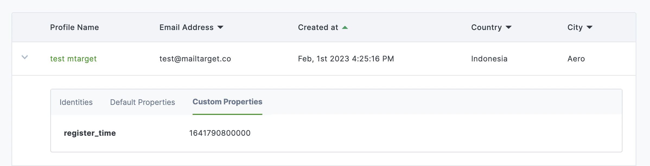Click the sort arrow beside Country
The height and width of the screenshot is (166, 650).
(509, 27)
